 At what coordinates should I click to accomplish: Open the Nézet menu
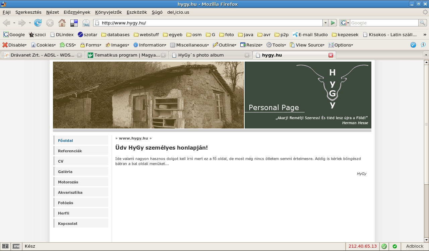53,12
